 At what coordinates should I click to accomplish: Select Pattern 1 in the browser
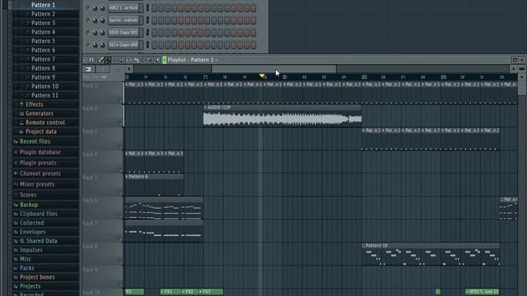coord(43,5)
